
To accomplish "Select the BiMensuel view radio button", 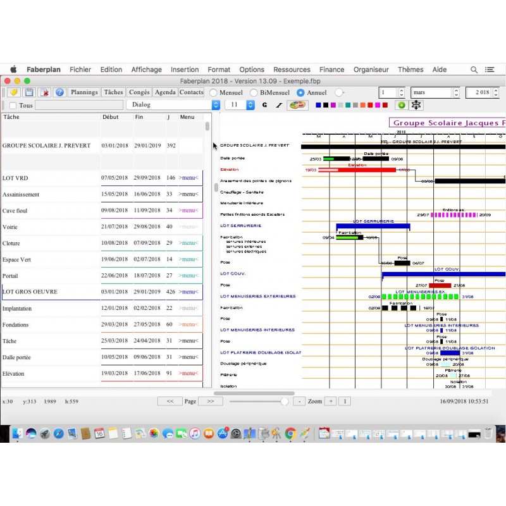I will click(x=254, y=92).
